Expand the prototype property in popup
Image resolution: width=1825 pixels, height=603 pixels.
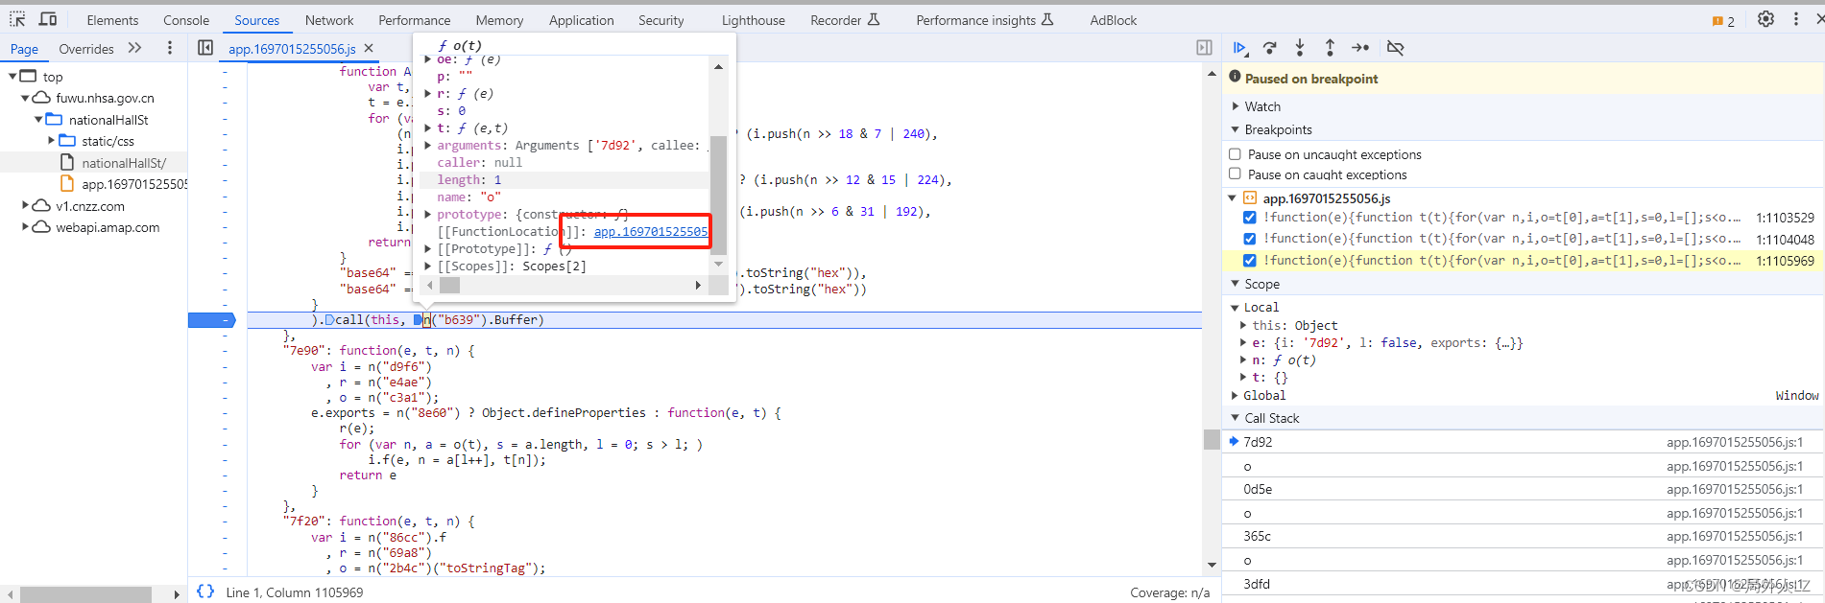tap(428, 215)
